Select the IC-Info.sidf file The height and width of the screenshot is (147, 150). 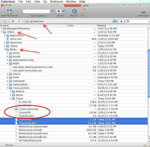(25, 102)
